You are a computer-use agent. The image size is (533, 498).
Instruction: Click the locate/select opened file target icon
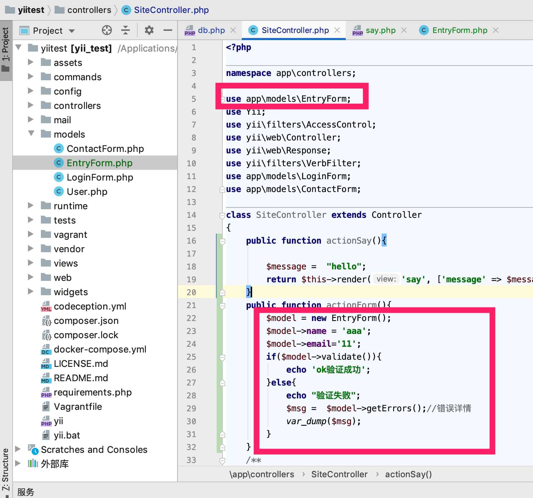pyautogui.click(x=107, y=30)
